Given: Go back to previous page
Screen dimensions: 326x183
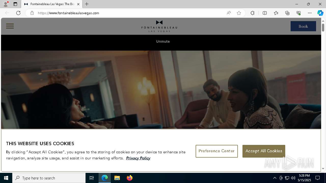Looking at the screenshot, I should 7,13.
